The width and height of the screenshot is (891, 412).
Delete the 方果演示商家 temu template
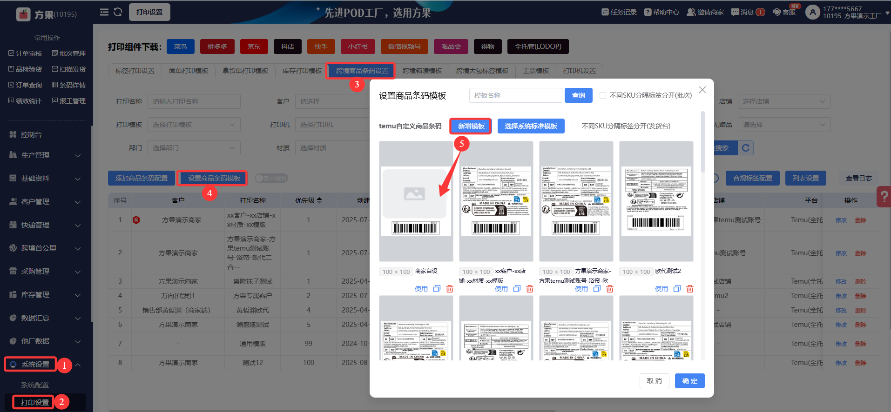(x=610, y=289)
